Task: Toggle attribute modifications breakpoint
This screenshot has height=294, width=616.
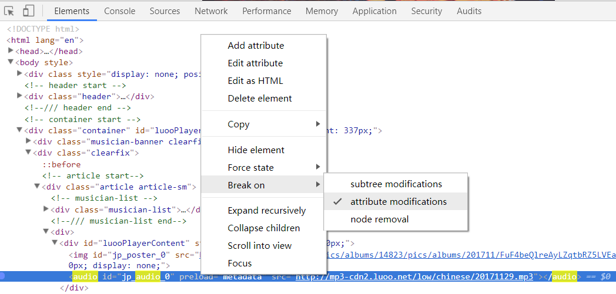Action: coord(399,202)
